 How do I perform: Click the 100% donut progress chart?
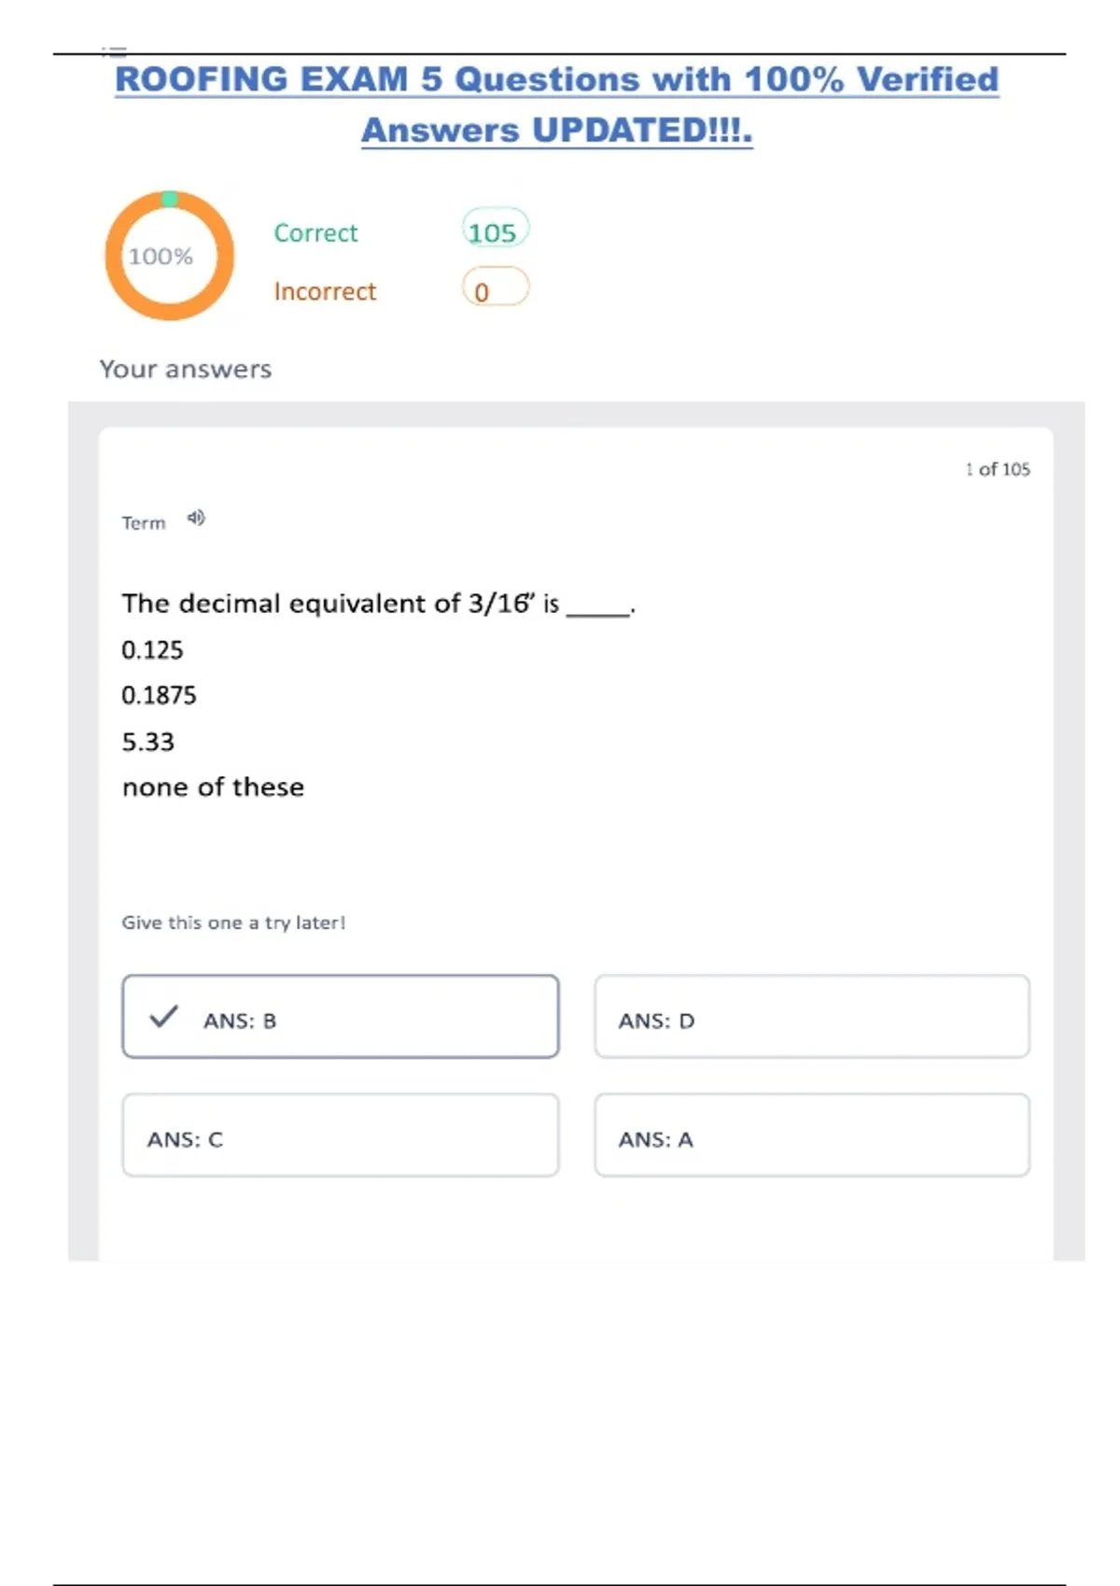tap(169, 256)
